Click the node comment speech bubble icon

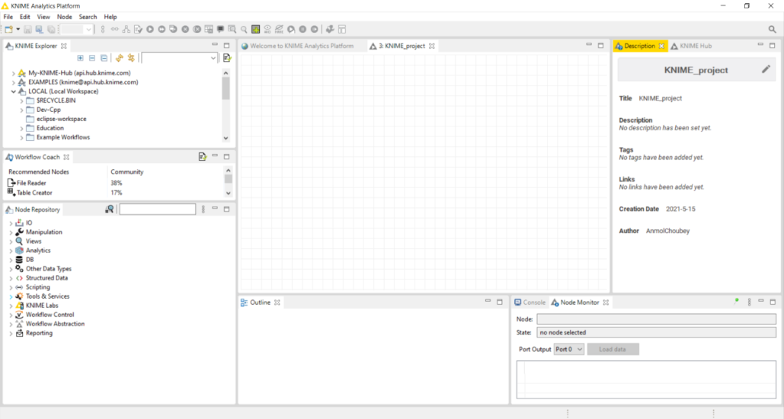pyautogui.click(x=220, y=30)
